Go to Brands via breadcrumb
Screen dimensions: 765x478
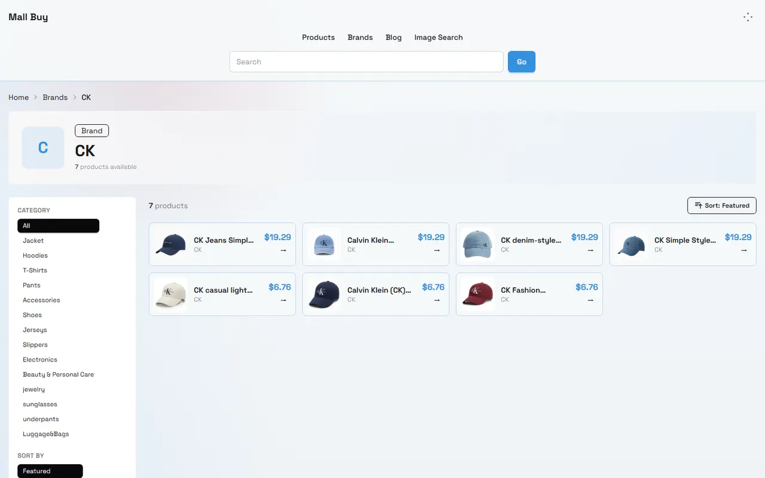point(55,97)
